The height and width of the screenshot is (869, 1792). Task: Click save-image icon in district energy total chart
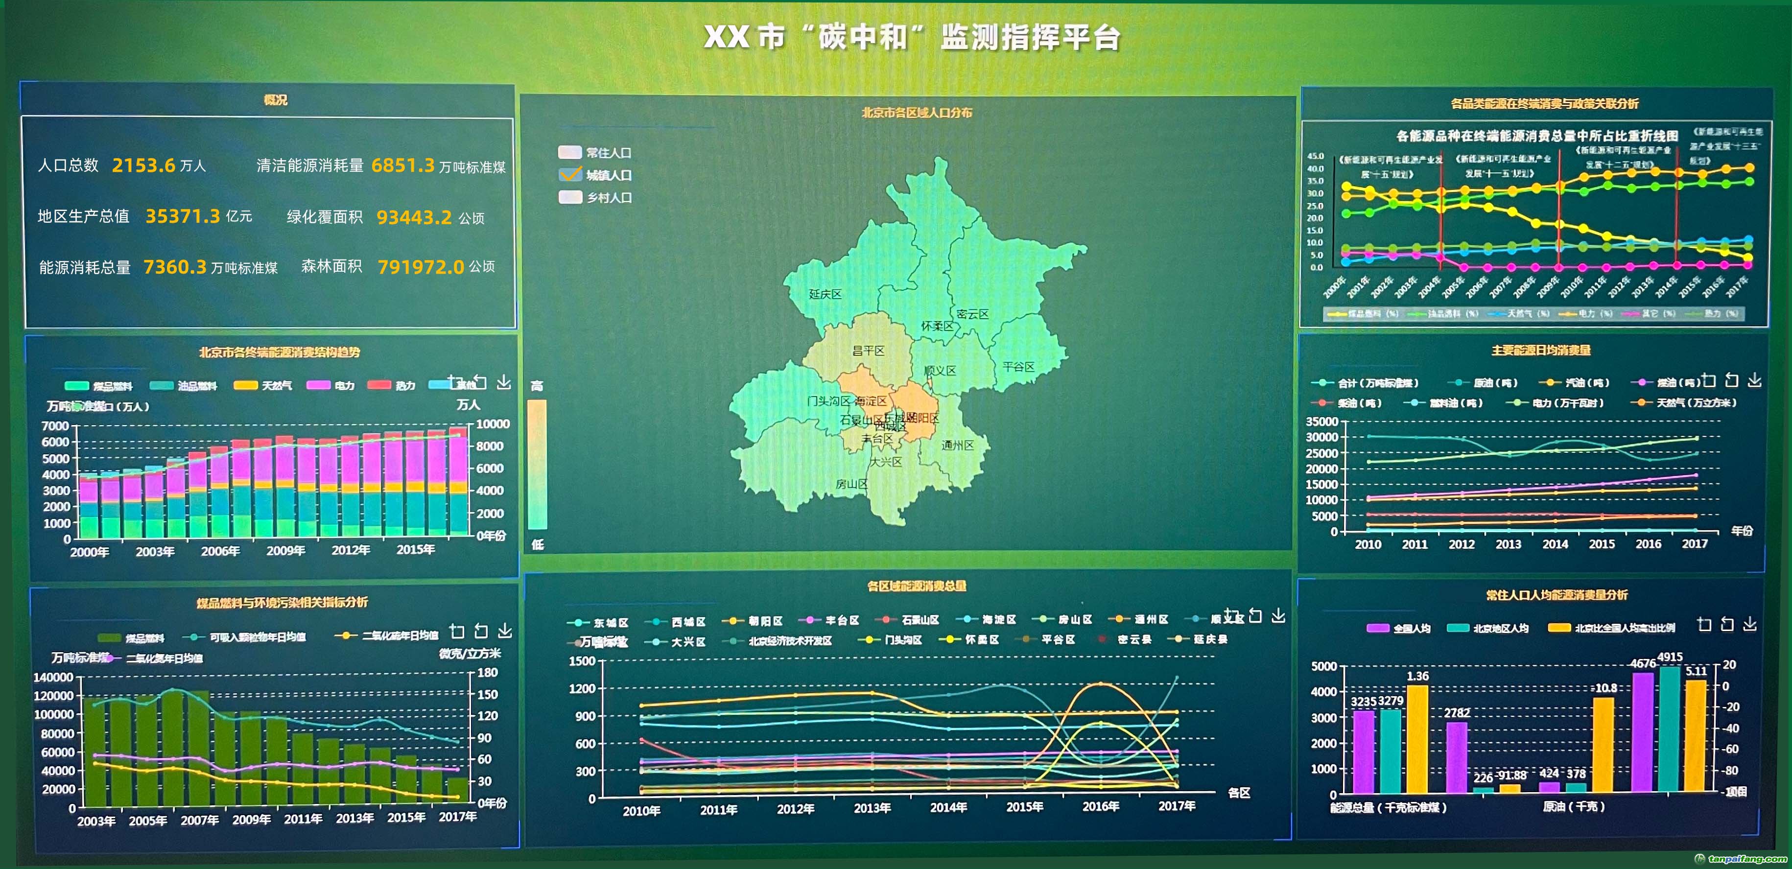point(1278,616)
